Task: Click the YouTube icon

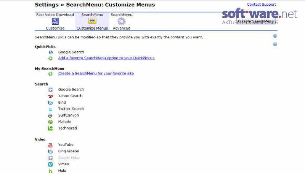Action: pos(50,145)
